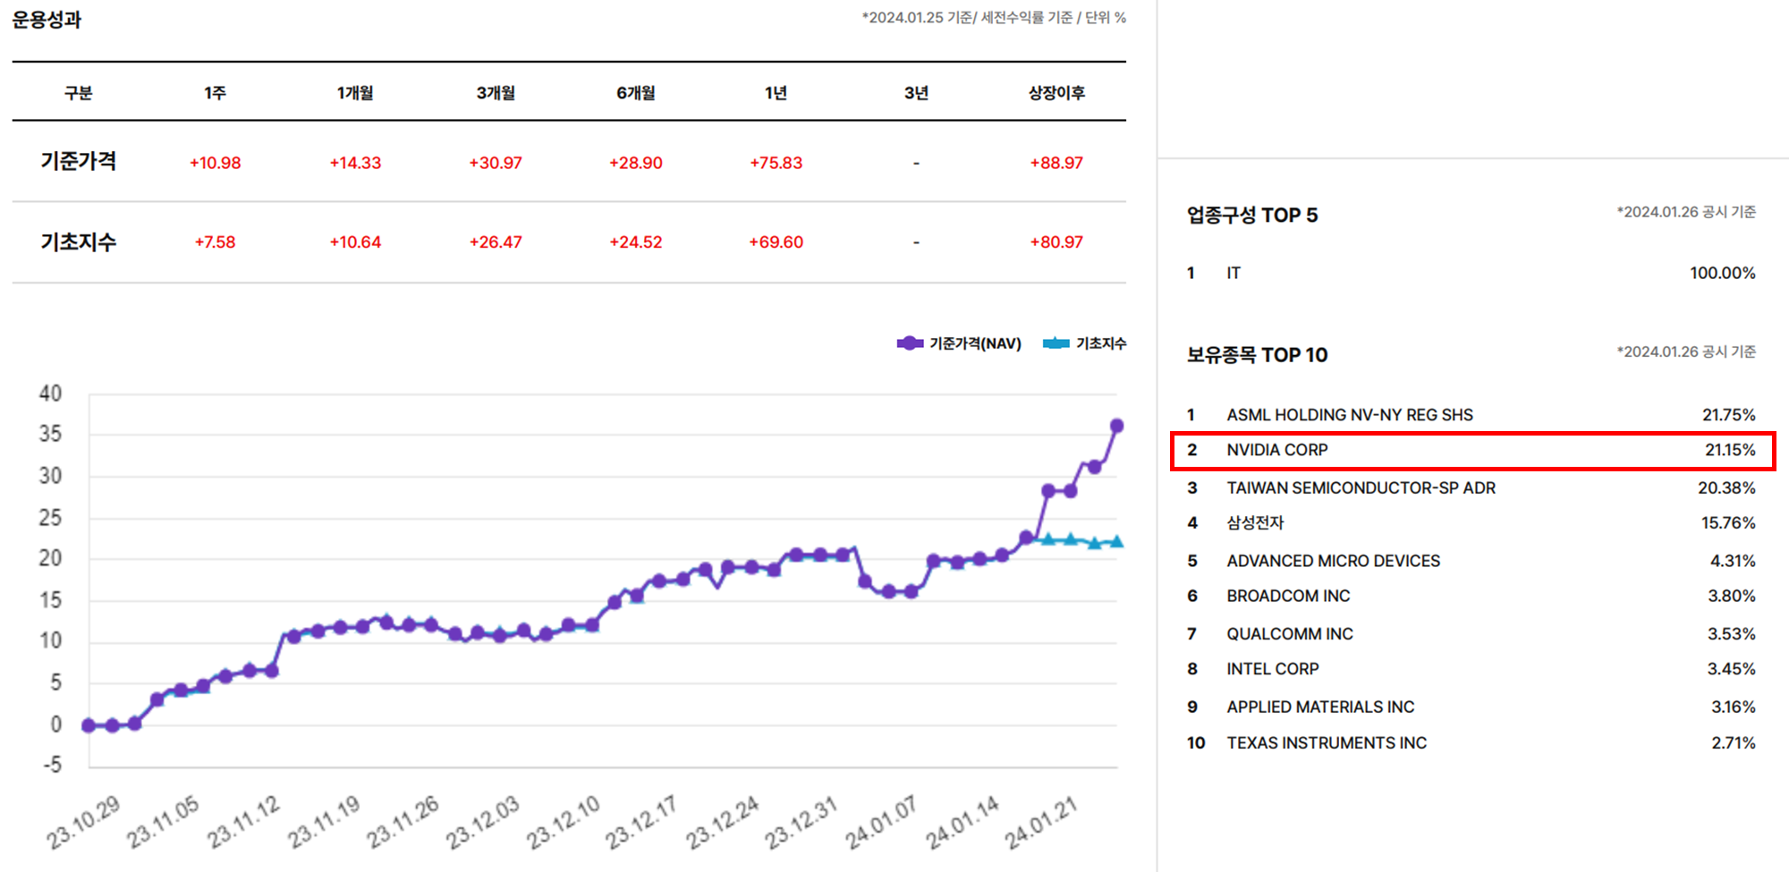Click the 23.10.29 x-axis date label

(84, 823)
